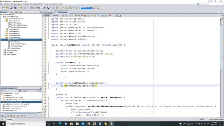Collapse the runEvent method code fold

[x=48, y=83]
